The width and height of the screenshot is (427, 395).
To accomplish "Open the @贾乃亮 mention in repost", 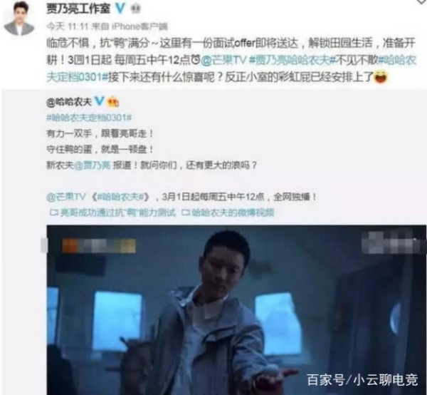I will pyautogui.click(x=92, y=165).
